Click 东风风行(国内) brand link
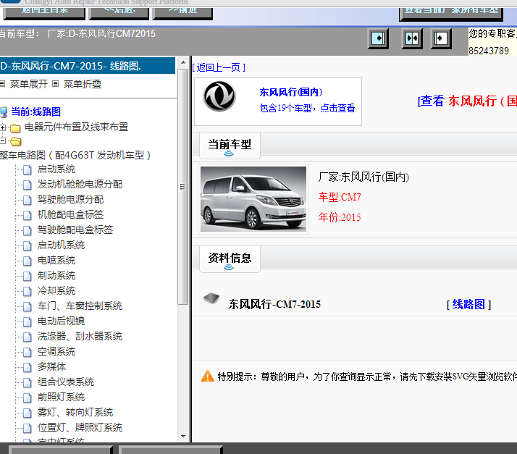Screen dimensions: 517x454 click(291, 92)
